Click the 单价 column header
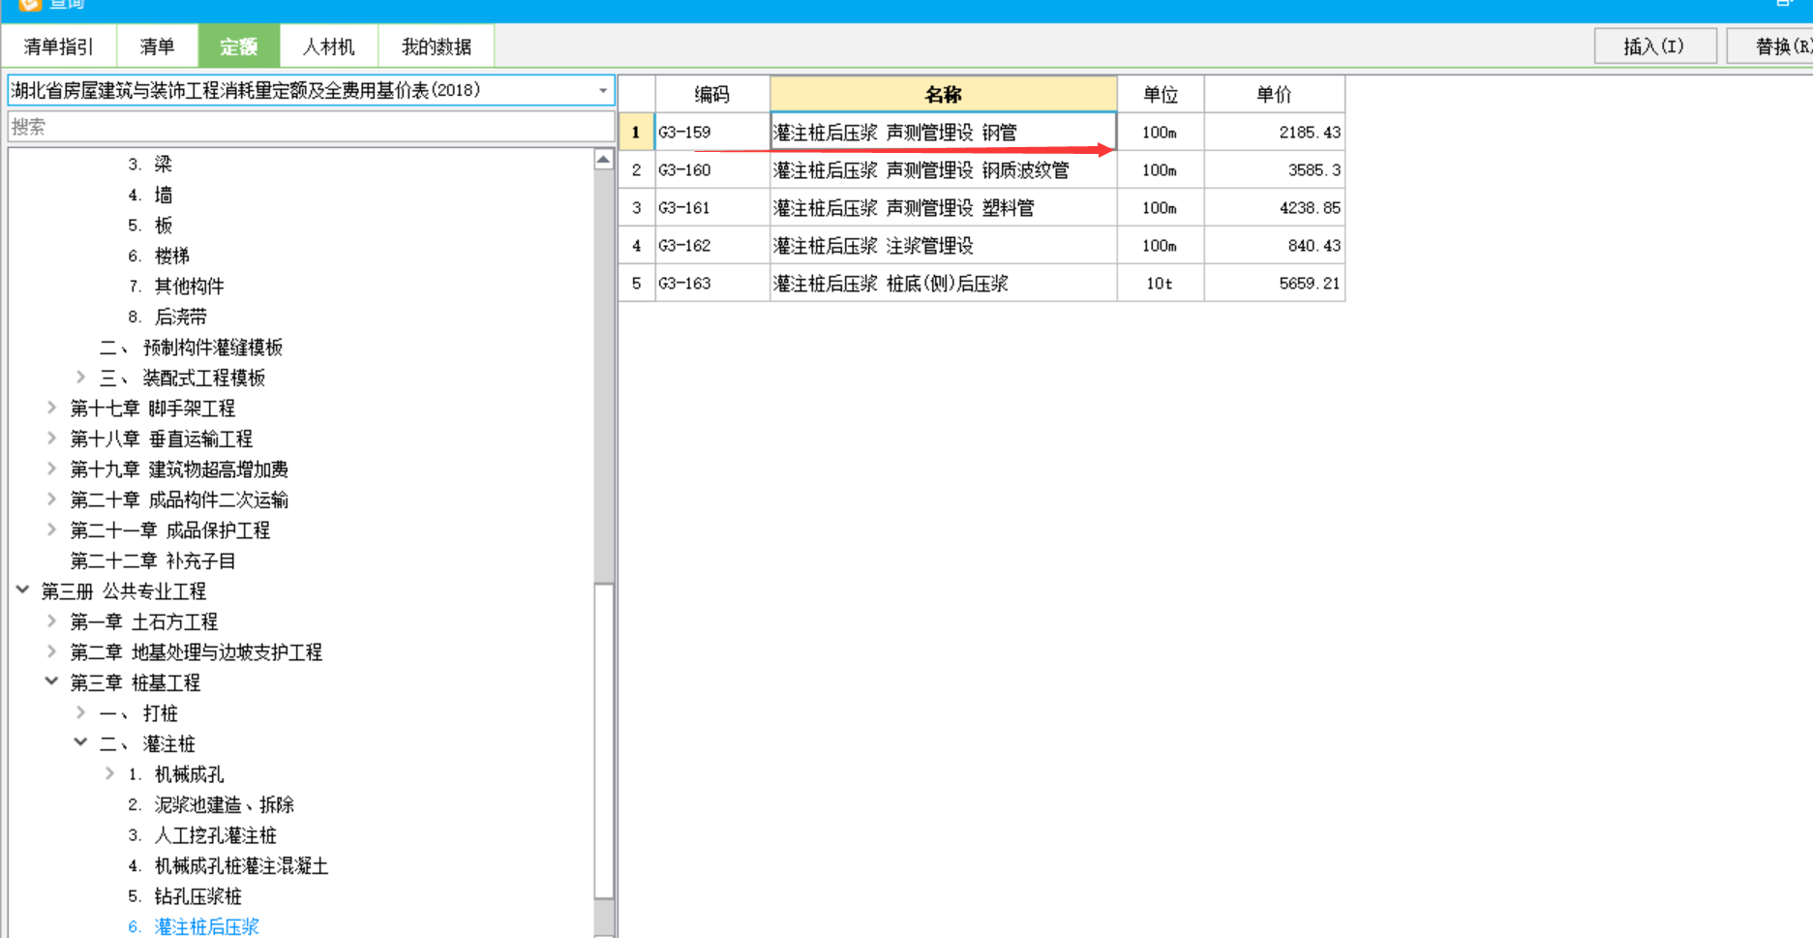This screenshot has height=938, width=1813. coord(1275,94)
